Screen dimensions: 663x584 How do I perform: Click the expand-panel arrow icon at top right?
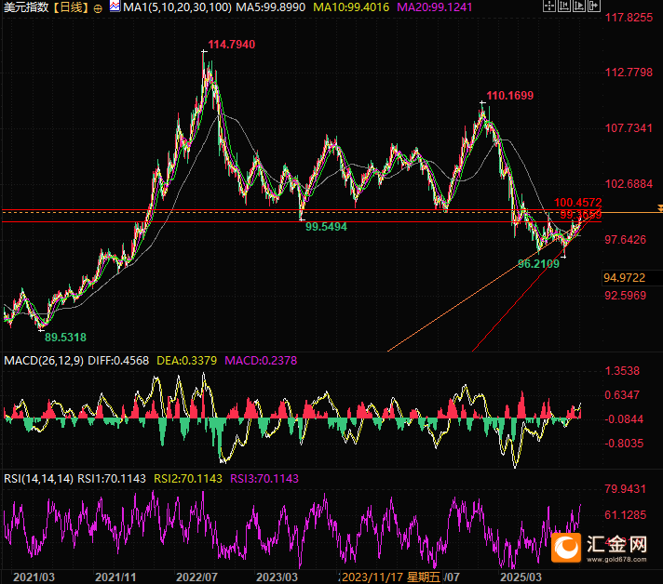click(594, 6)
